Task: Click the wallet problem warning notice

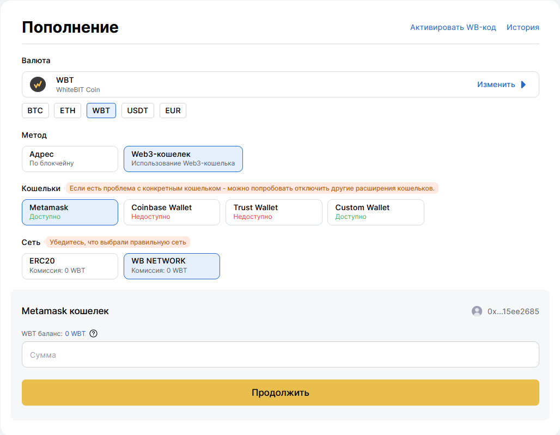Action: [x=252, y=188]
